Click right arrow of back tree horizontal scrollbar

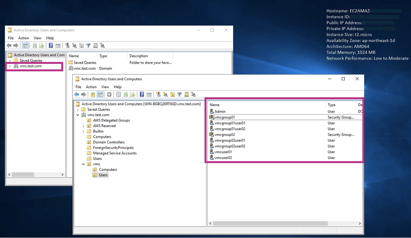[x=63, y=174]
